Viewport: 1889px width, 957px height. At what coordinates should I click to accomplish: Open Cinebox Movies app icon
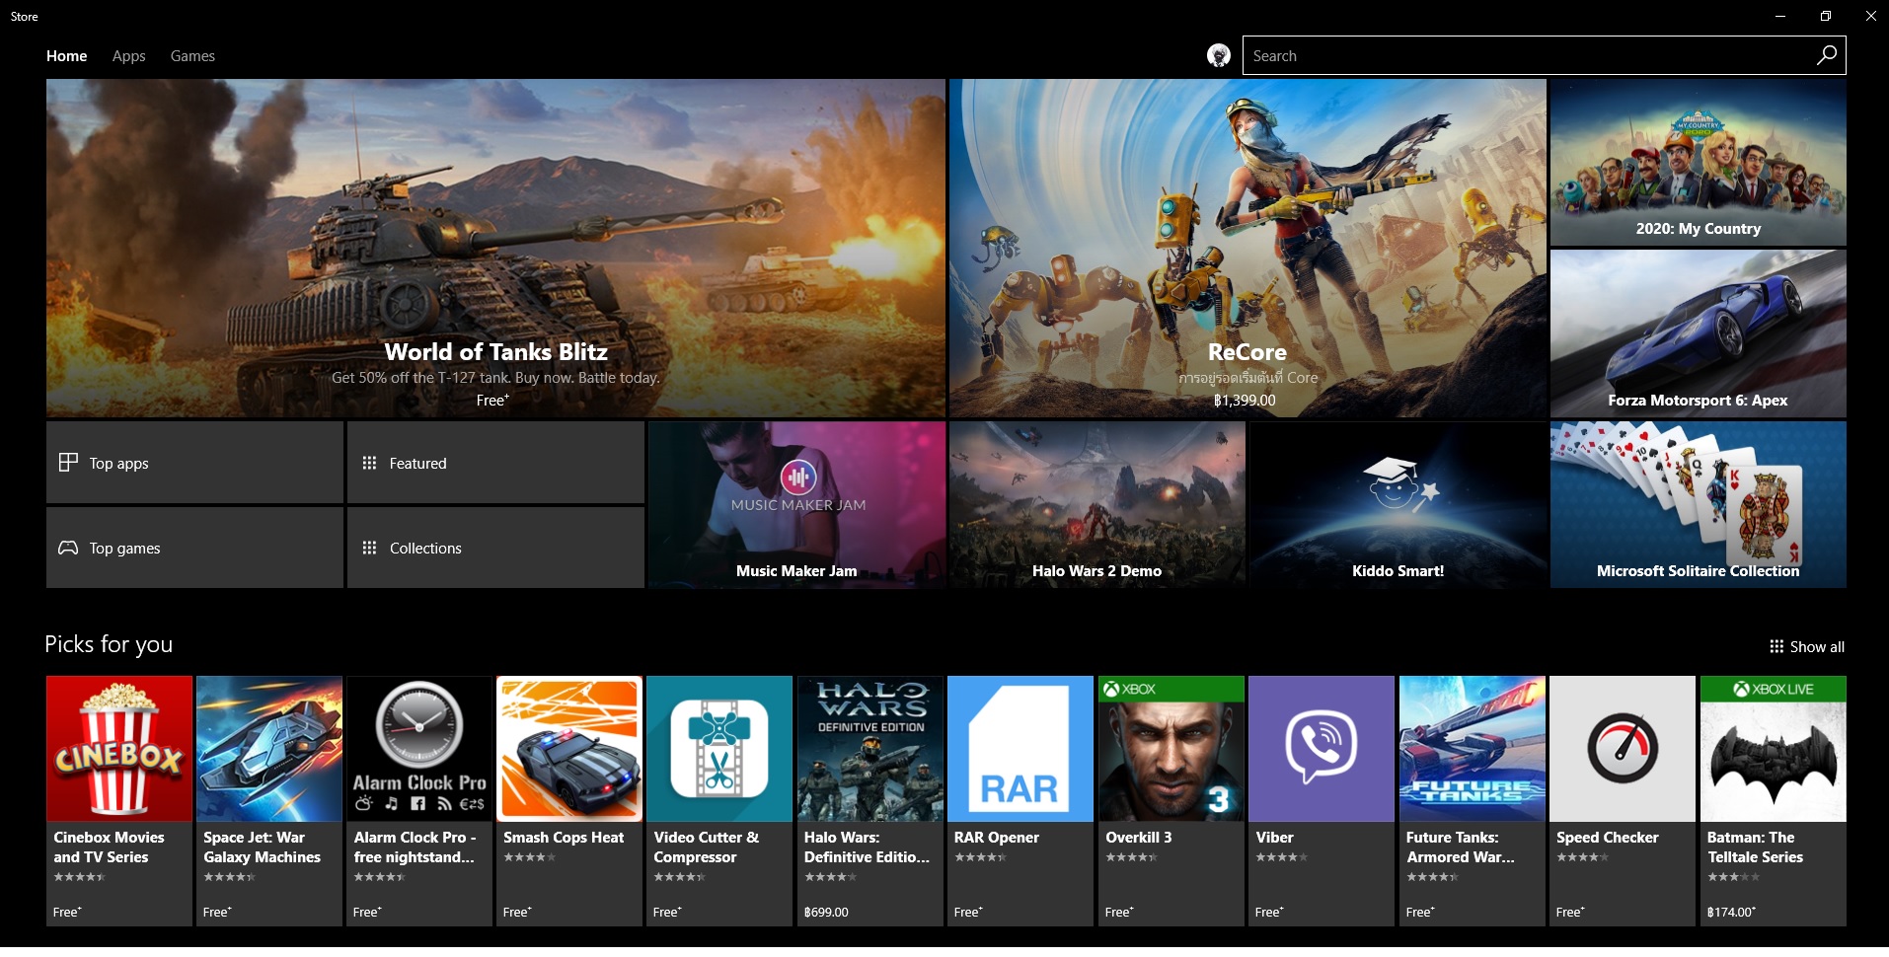tap(119, 748)
